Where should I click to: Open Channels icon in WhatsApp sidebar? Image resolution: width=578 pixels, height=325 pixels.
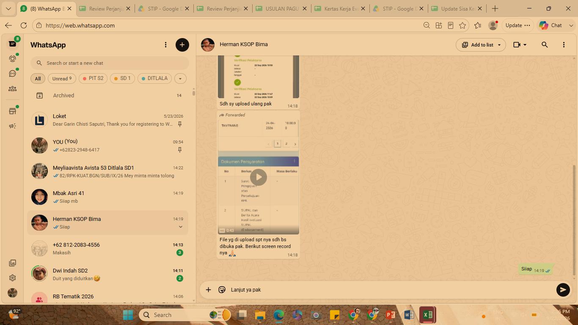[x=12, y=73]
